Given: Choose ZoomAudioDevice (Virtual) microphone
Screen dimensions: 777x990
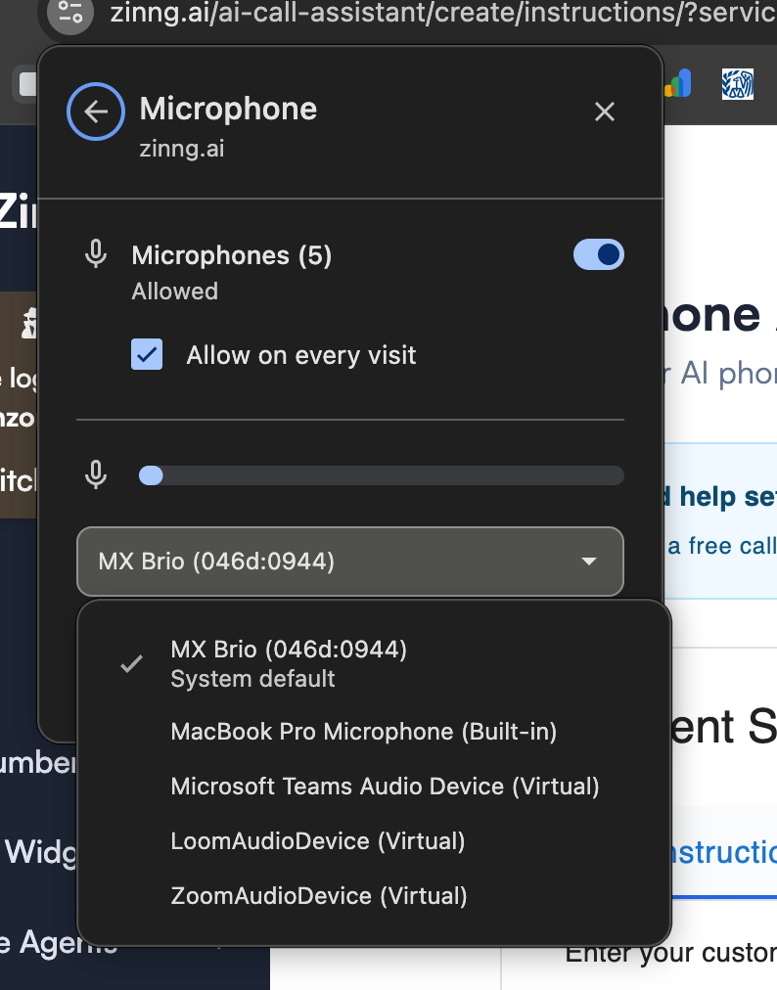Looking at the screenshot, I should pos(373,896).
